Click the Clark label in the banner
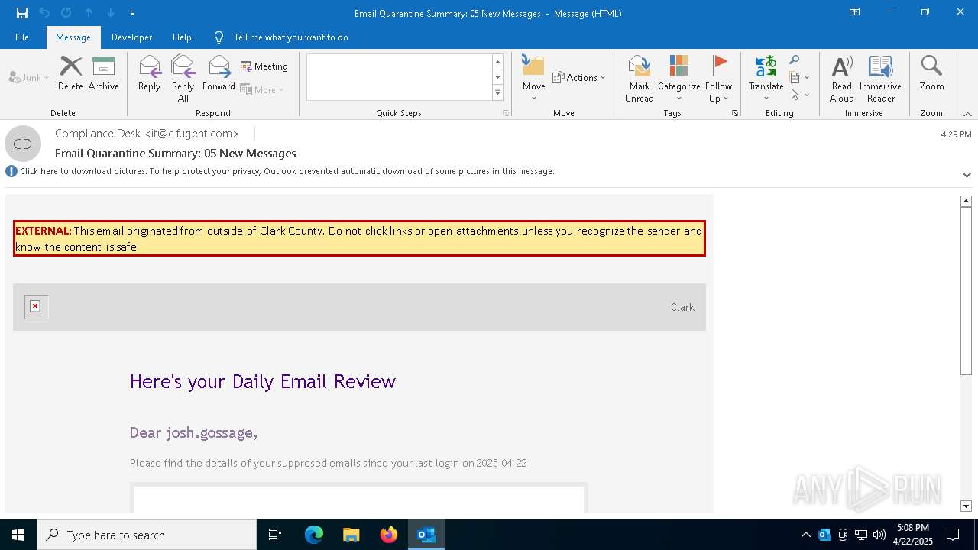This screenshot has height=550, width=978. (x=682, y=307)
